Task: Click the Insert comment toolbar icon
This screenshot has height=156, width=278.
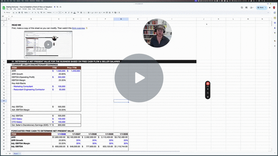Action: [107, 13]
